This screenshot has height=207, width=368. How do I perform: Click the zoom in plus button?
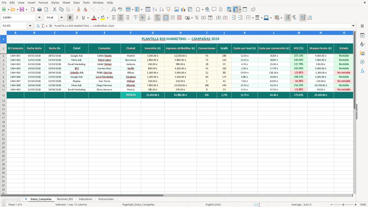click(355, 205)
